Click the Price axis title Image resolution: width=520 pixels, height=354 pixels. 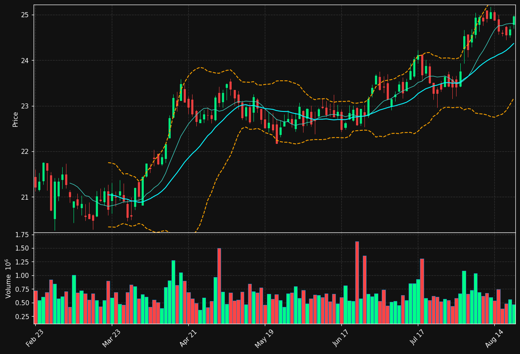click(x=16, y=119)
